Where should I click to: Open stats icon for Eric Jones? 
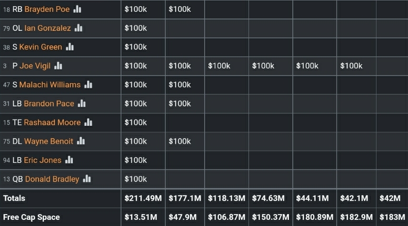coord(69,160)
